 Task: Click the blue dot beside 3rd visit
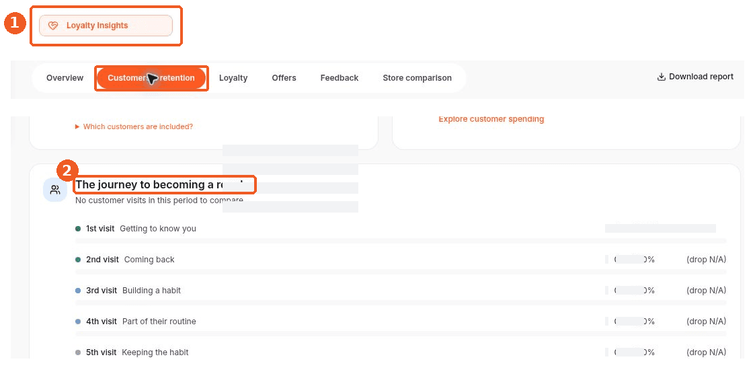[x=78, y=291]
